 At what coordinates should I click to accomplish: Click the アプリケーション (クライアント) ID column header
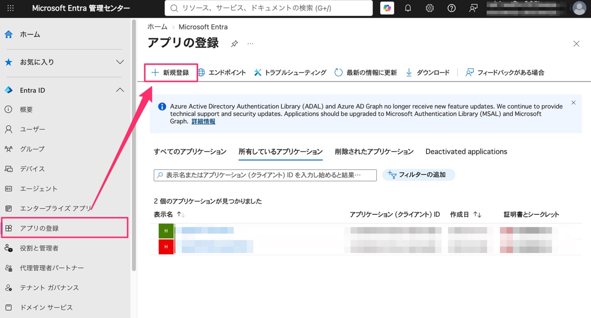click(x=394, y=214)
